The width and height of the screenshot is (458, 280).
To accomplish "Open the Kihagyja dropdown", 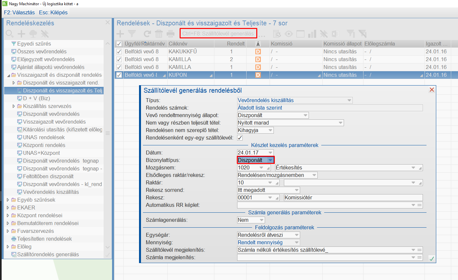I will pyautogui.click(x=271, y=130).
